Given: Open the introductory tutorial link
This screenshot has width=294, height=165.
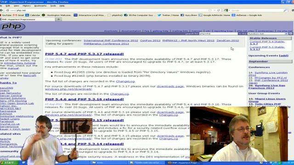Looking at the screenshot, I should [20, 63].
